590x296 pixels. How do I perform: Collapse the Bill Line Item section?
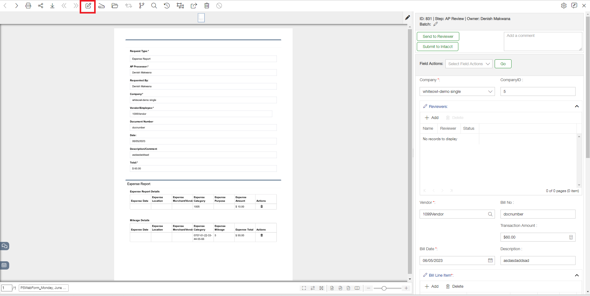[x=577, y=275]
